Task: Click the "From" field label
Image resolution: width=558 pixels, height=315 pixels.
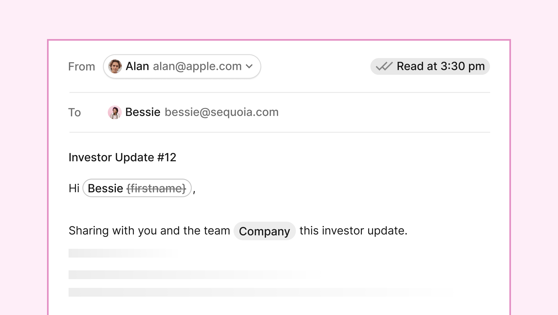Action: 82,66
